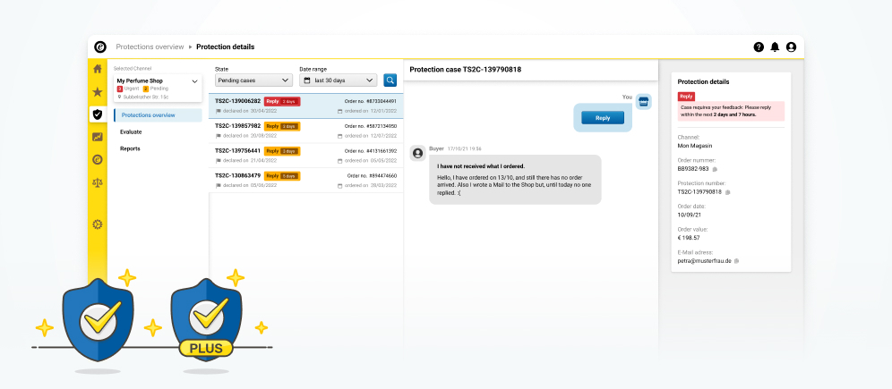The height and width of the screenshot is (389, 892).
Task: Select case TS2C-139756441
Action: pos(306,156)
